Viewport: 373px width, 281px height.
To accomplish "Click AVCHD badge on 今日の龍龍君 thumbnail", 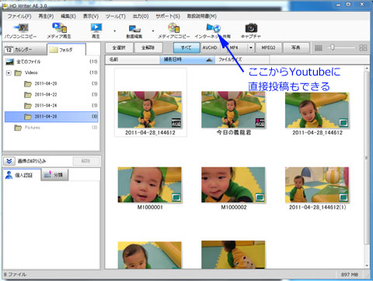I will pyautogui.click(x=260, y=123).
